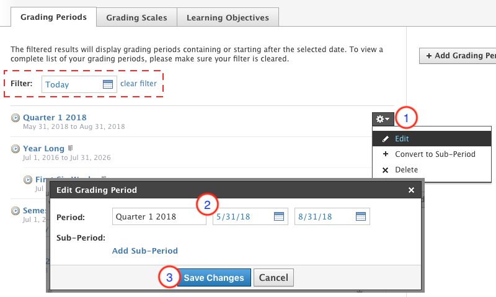
Task: Open the gear dropdown for Quarter 1 2018
Action: tap(383, 118)
